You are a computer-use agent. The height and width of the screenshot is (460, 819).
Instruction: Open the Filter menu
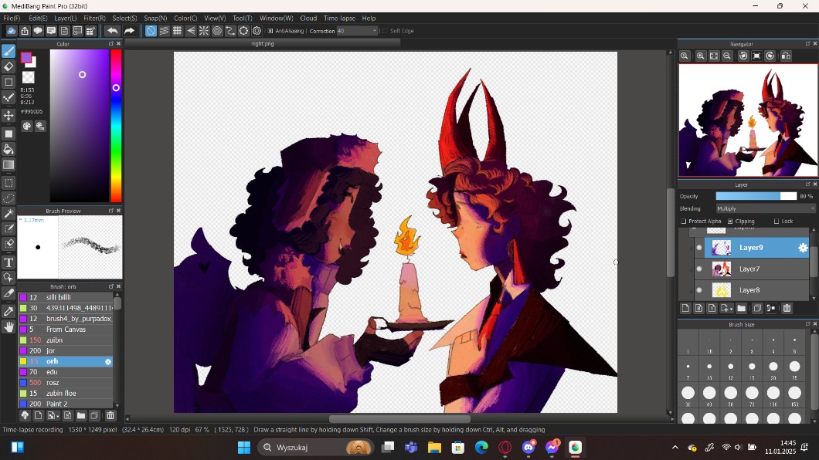coord(94,18)
